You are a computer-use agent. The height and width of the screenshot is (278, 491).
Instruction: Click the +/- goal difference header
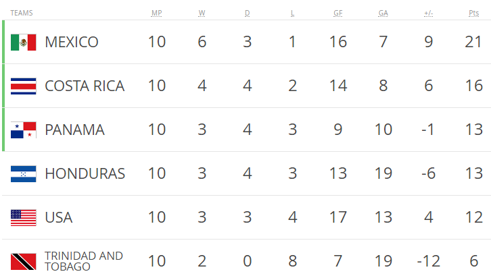[x=428, y=13]
